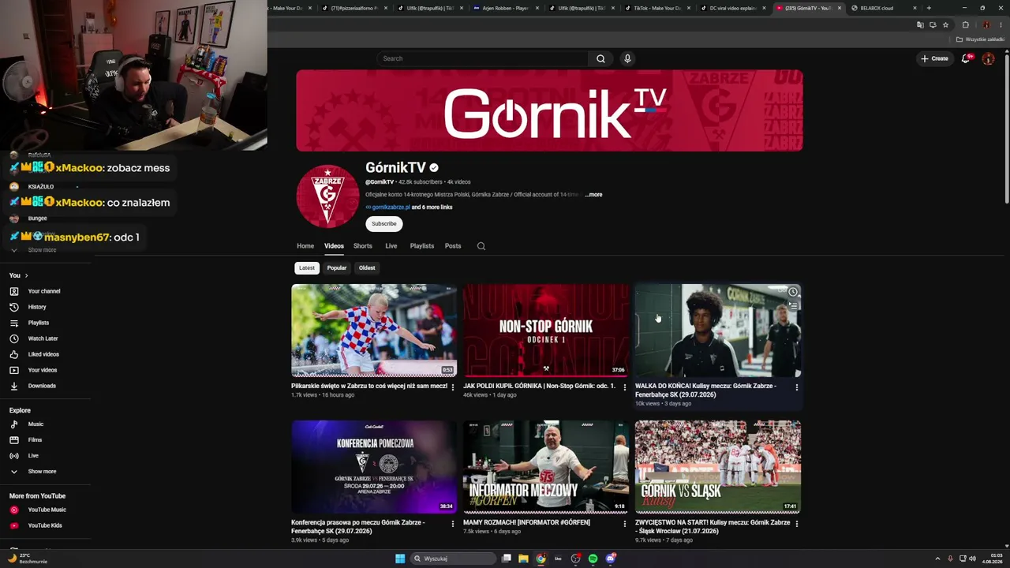Open Your videos in the sidebar
Viewport: 1010px width, 568px height.
[43, 370]
